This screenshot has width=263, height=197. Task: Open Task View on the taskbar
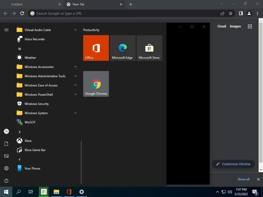click(x=31, y=192)
